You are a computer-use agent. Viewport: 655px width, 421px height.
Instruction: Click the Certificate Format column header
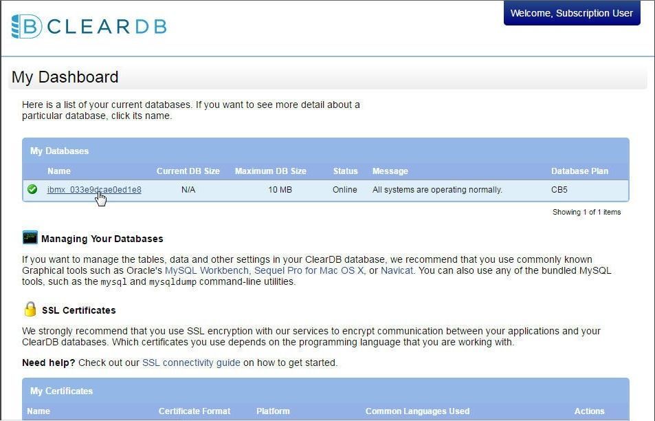(195, 411)
